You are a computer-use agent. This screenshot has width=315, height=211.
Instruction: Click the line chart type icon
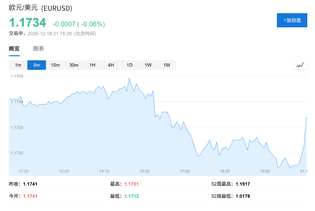pyautogui.click(x=300, y=65)
